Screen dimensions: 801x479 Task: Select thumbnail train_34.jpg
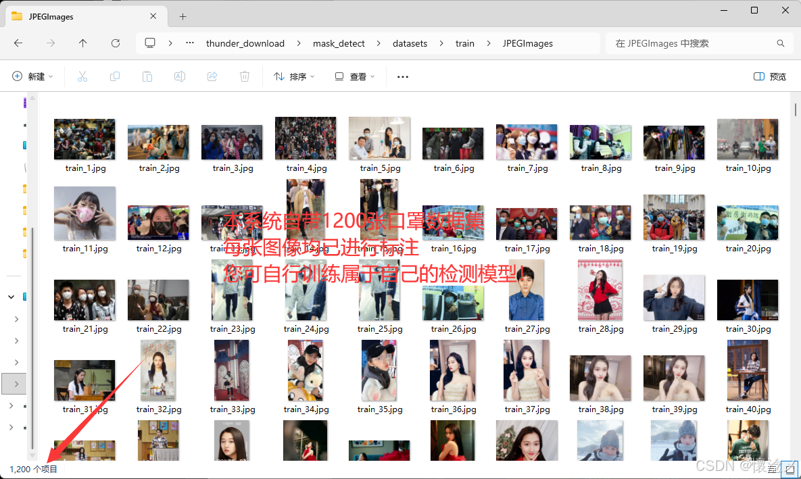306,370
